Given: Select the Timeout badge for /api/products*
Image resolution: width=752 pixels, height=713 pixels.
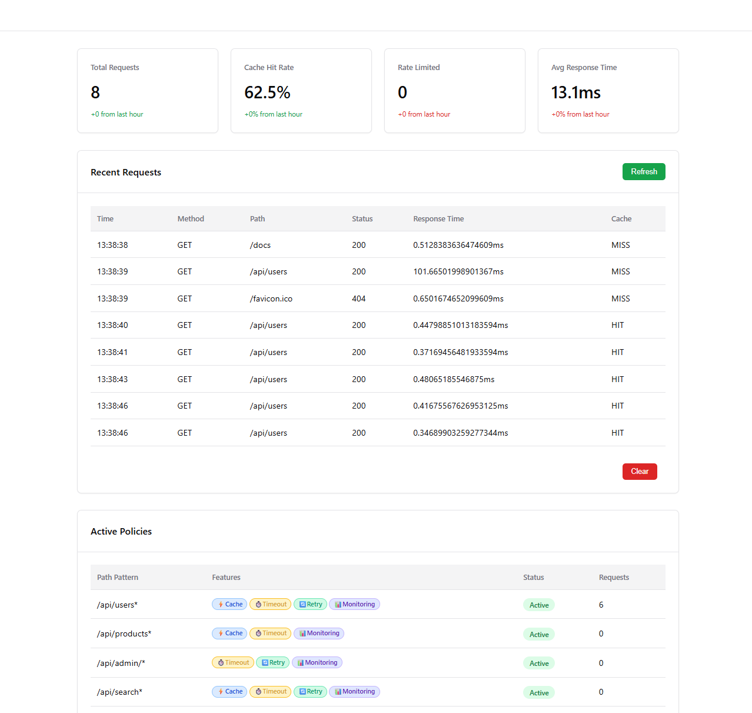Looking at the screenshot, I should pyautogui.click(x=270, y=633).
